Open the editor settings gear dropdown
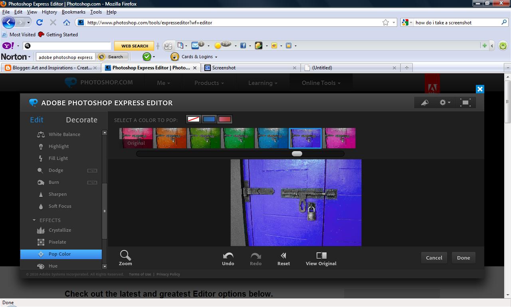The height and width of the screenshot is (307, 511). [x=445, y=102]
